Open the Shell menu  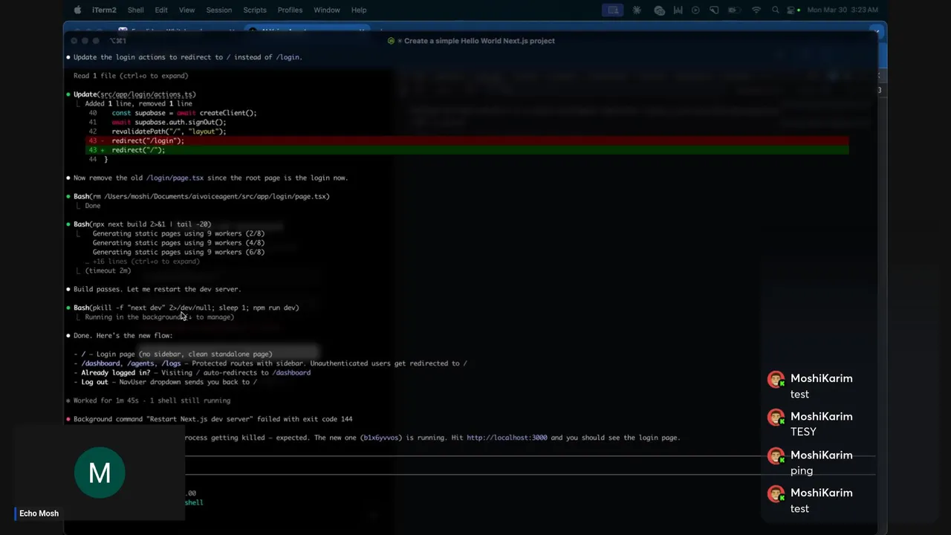click(136, 10)
